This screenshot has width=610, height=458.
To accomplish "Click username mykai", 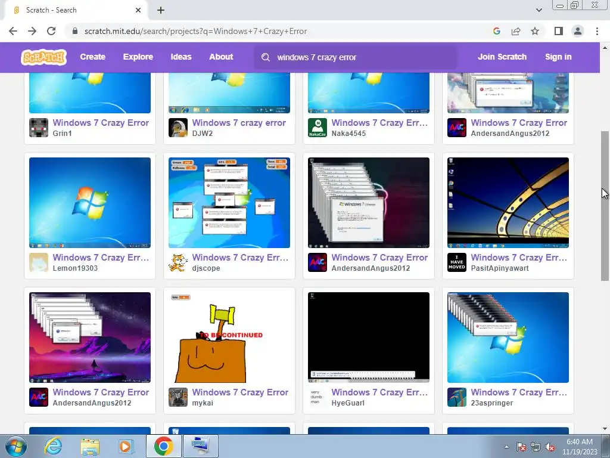I will pos(203,403).
